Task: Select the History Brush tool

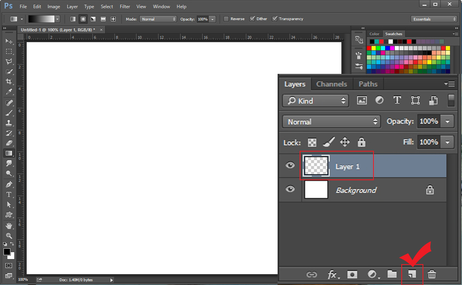Action: click(9, 133)
